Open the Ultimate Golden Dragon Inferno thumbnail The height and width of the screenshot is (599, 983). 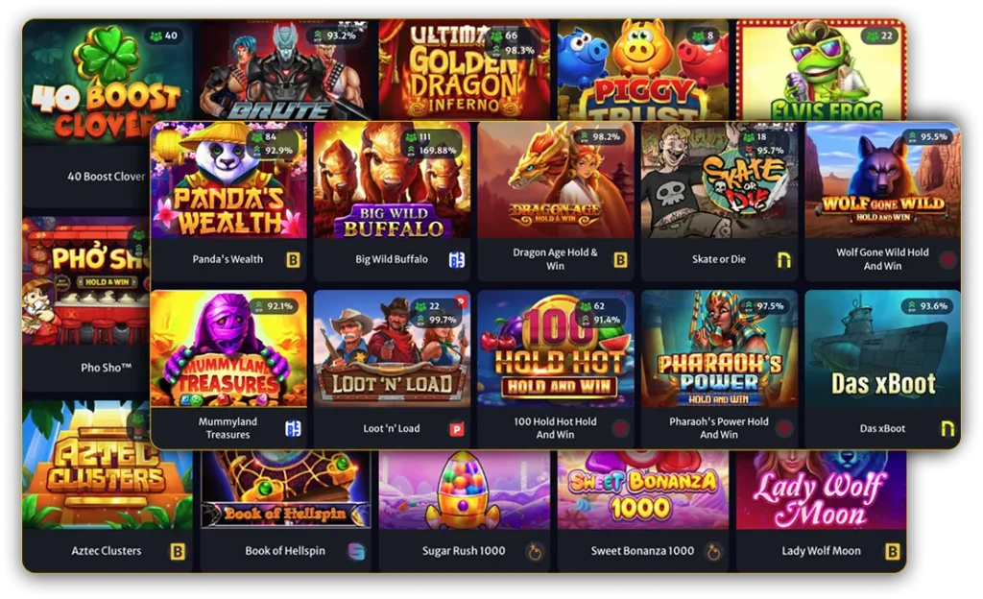tap(464, 70)
